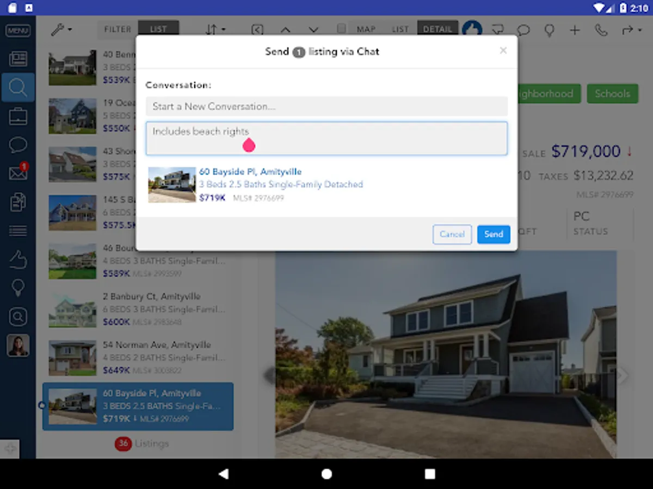Open the $550K listing thumbnail

click(x=72, y=116)
